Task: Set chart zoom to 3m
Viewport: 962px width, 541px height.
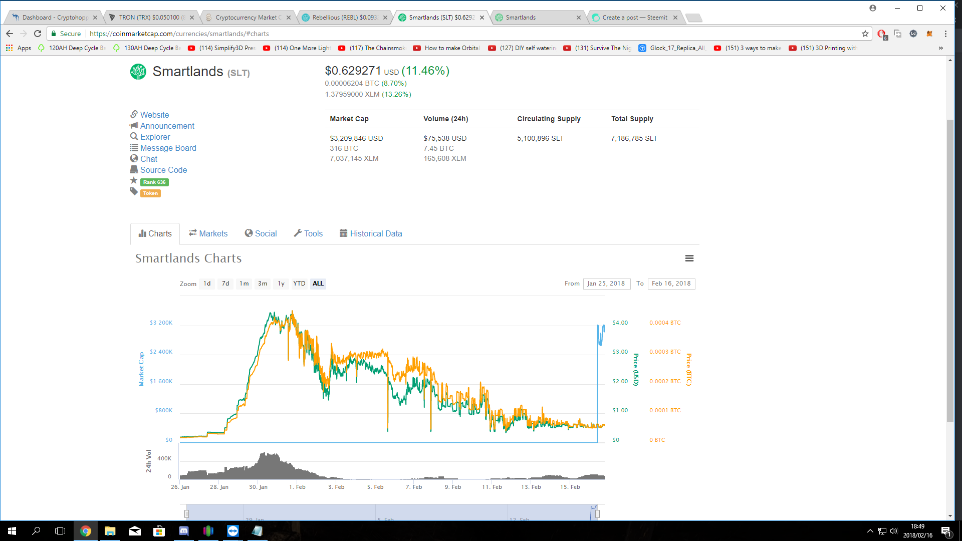Action: click(263, 284)
